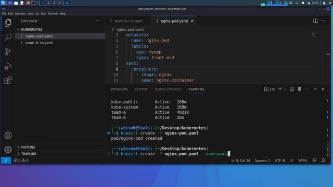Show errors and warnings count
333x187 pixels.
pyautogui.click(x=21, y=161)
